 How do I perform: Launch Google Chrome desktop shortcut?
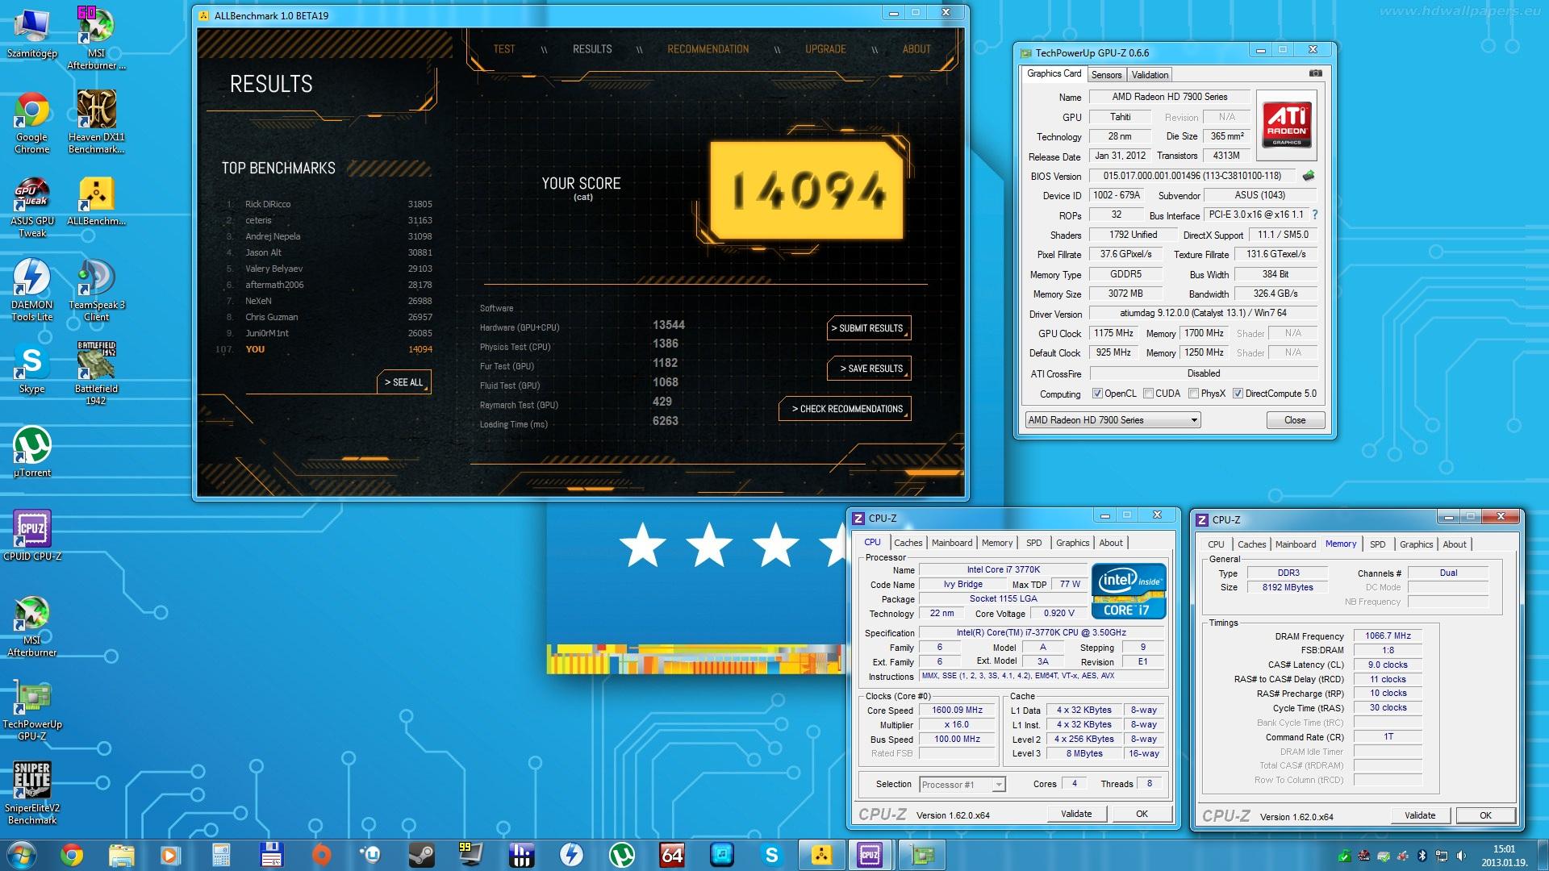(32, 123)
